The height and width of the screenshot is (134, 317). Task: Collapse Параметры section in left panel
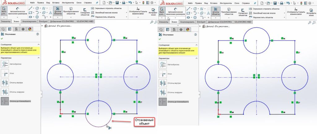(x=39, y=58)
